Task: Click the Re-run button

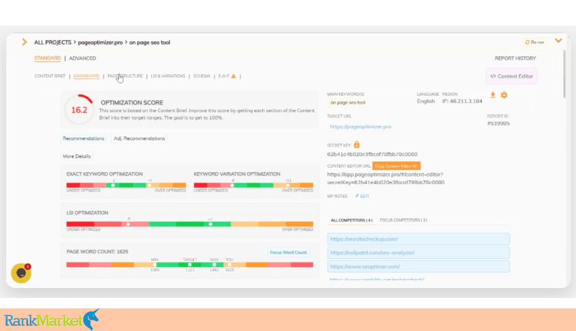Action: point(534,42)
